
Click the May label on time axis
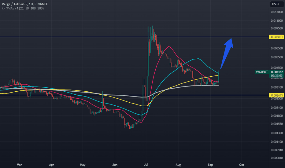83,165
